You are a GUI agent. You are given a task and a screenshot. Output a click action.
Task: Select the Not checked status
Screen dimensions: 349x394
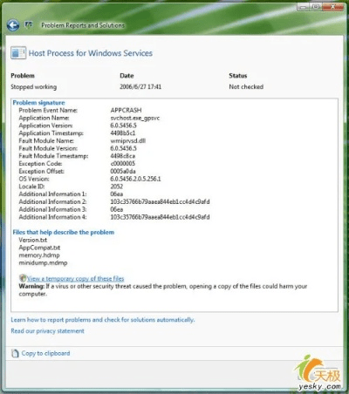pos(246,86)
